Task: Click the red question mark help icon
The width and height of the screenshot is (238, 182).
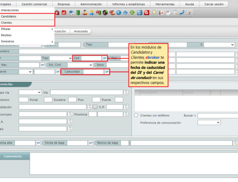Action: pos(189,13)
